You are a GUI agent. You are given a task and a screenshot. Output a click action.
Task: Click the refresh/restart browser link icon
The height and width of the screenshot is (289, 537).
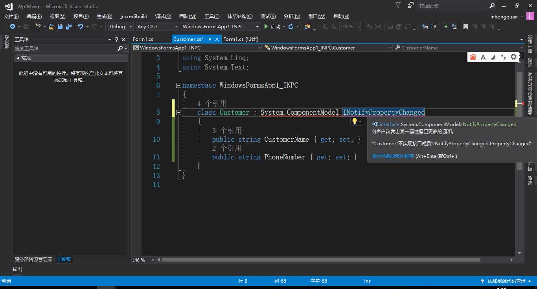291,27
